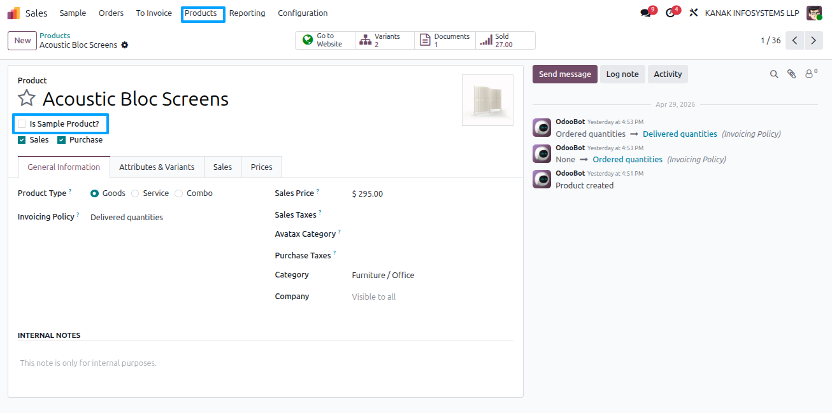Open activities clock icon in top bar
This screenshot has height=413, width=832.
click(x=670, y=13)
